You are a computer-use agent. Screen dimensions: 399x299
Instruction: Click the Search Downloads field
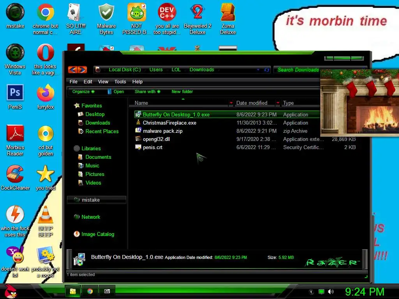click(x=297, y=70)
